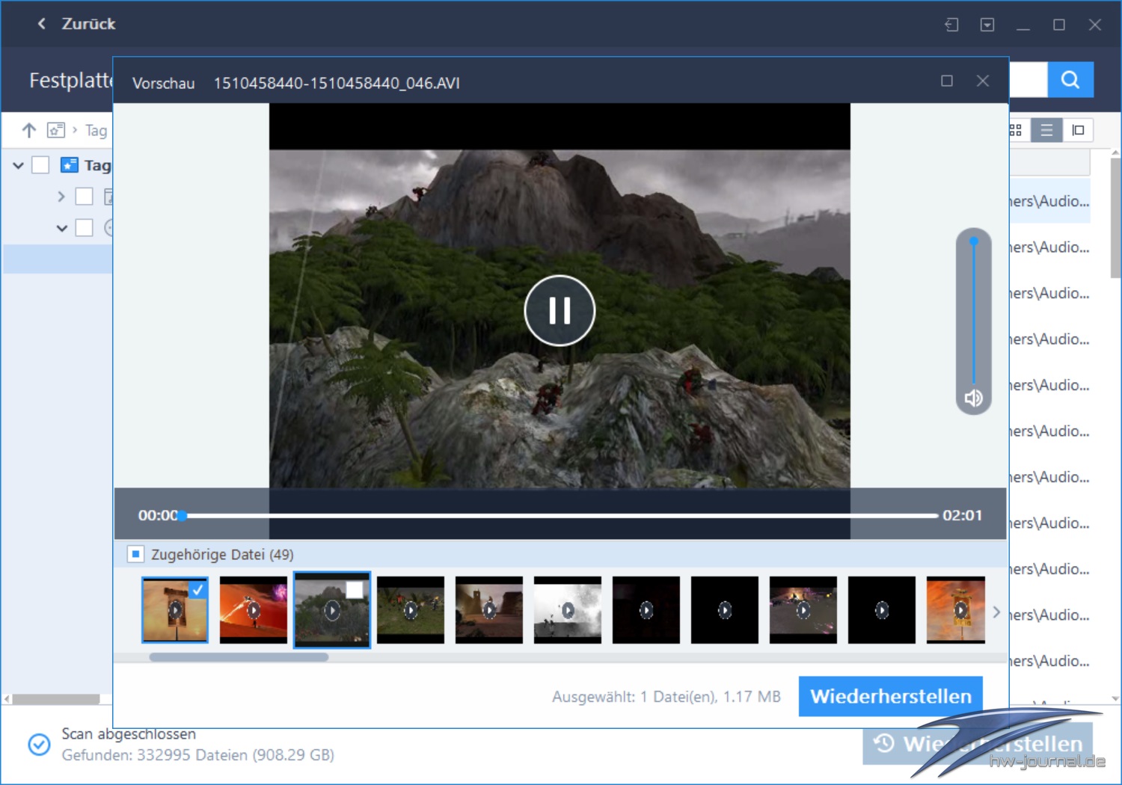Toggle the Zugehörige Datei checkbox
The width and height of the screenshot is (1122, 785).
coord(135,554)
